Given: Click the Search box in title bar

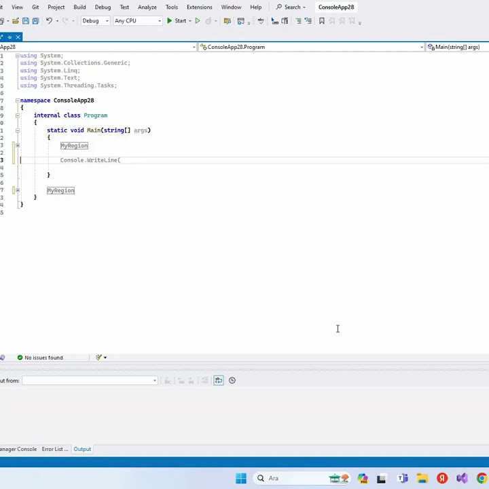Looking at the screenshot, I should click(x=291, y=7).
